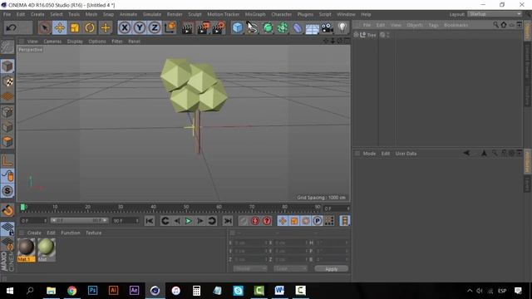
Task: Click frame 50 on timeline ruler
Action: click(x=186, y=207)
